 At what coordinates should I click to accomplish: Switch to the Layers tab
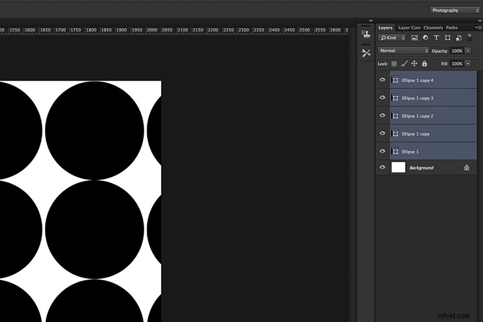click(x=385, y=28)
